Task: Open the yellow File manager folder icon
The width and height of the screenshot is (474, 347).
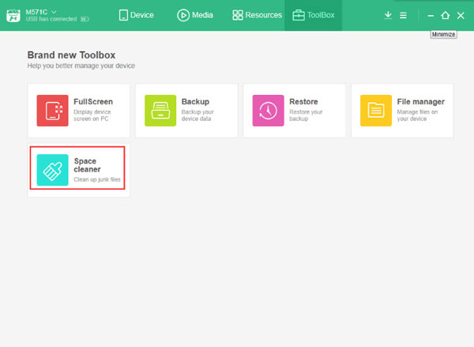Action: (x=376, y=111)
